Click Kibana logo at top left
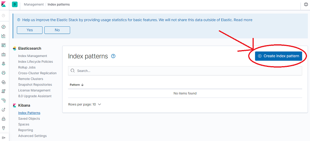The width and height of the screenshot is (310, 141). 3,4
